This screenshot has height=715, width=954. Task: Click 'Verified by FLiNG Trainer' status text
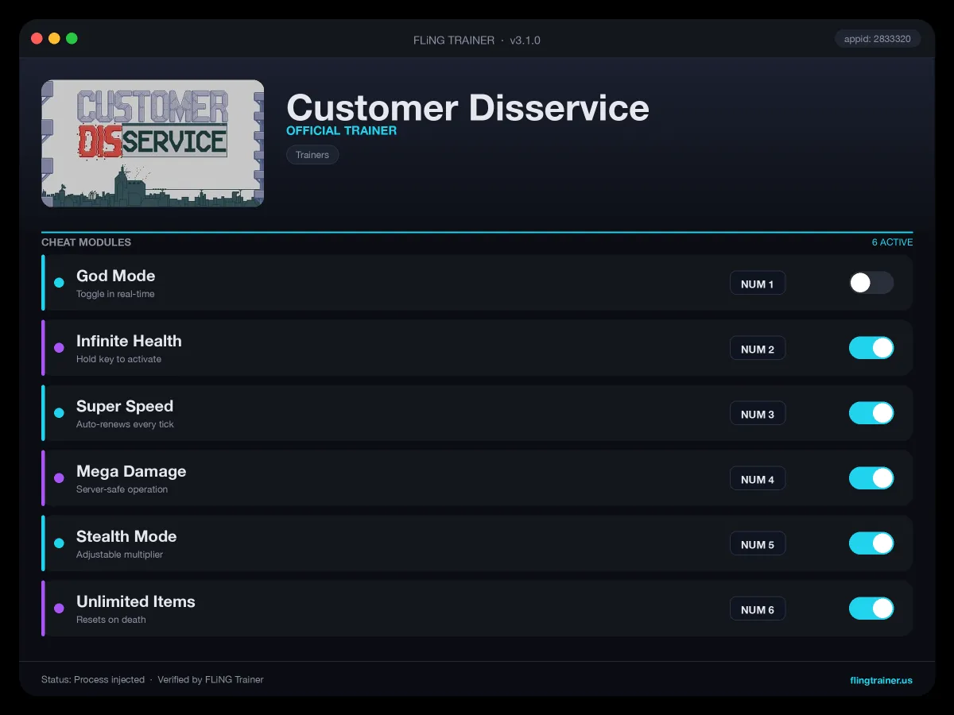(x=211, y=680)
